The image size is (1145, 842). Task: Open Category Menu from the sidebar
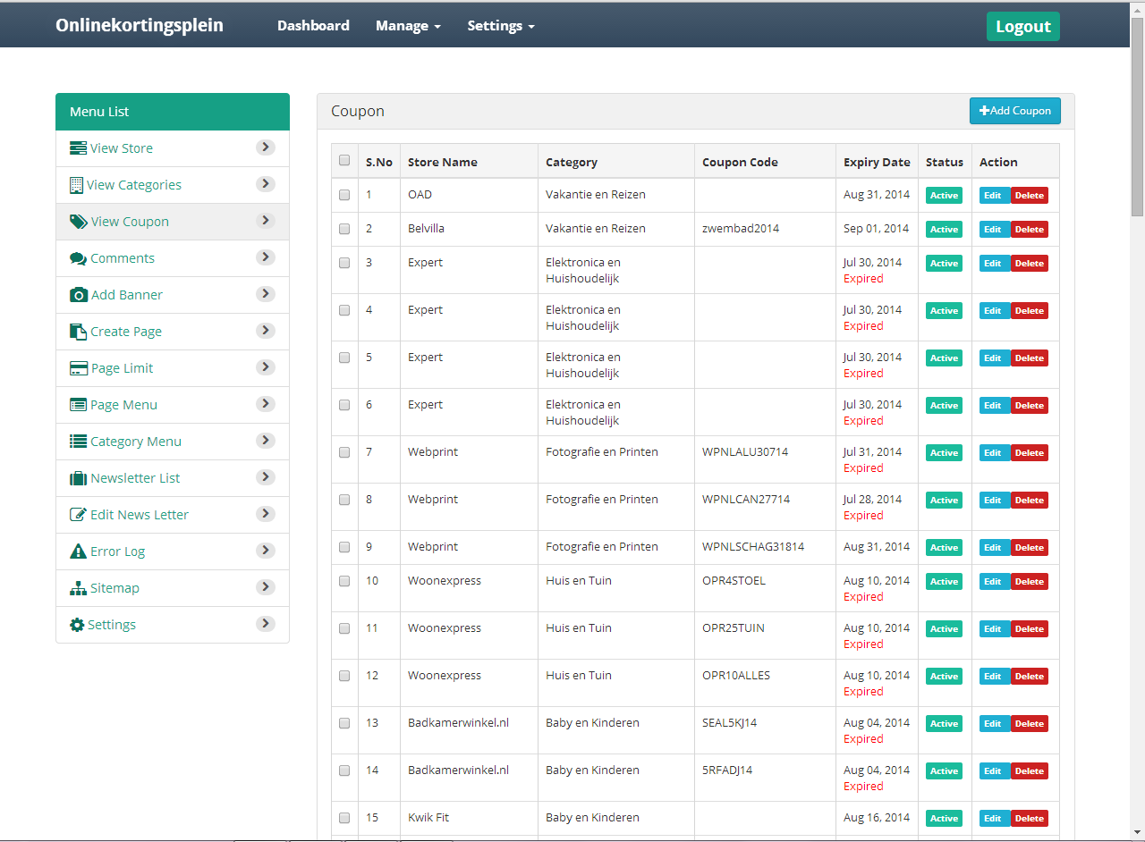(173, 442)
